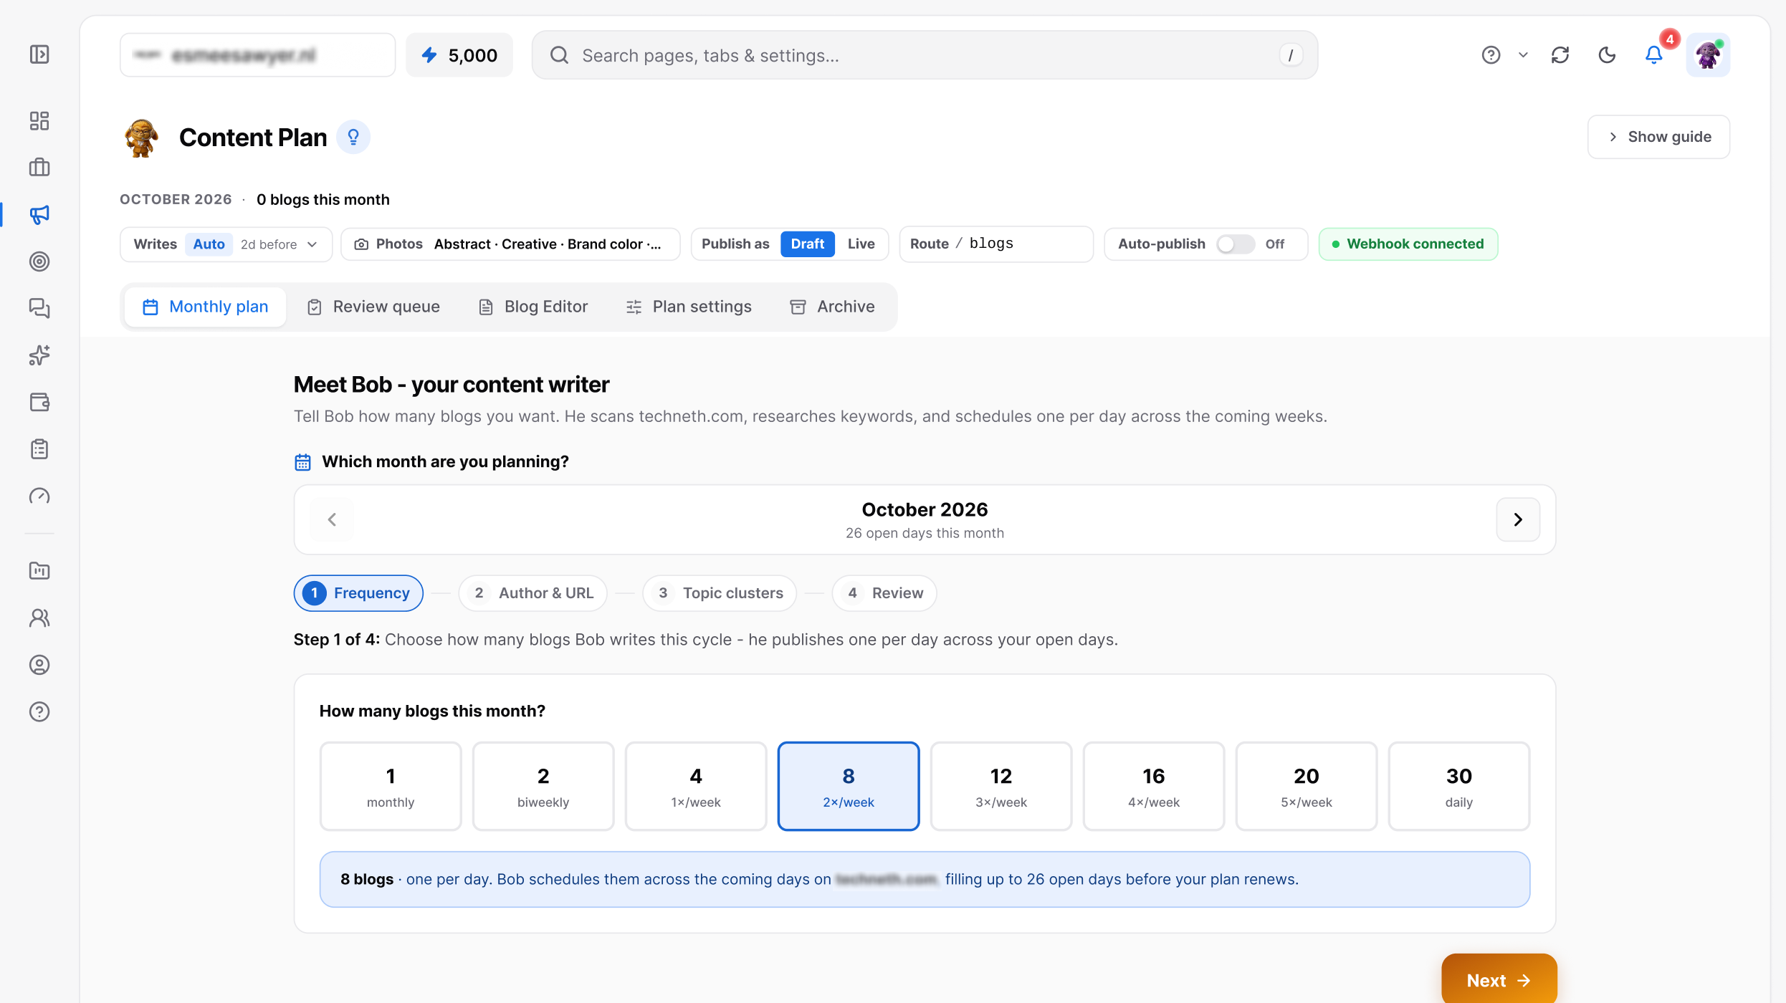Open the briefcase icon in sidebar
Viewport: 1786px width, 1003px height.
pyautogui.click(x=39, y=167)
